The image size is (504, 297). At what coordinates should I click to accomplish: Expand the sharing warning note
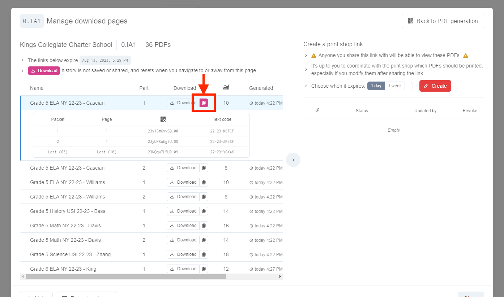tap(306, 56)
